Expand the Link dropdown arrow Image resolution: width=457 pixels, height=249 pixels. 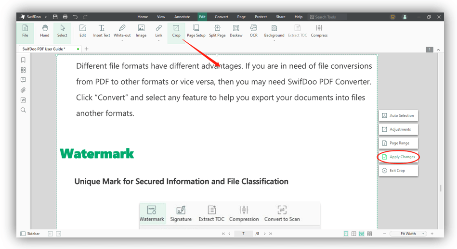click(x=158, y=40)
